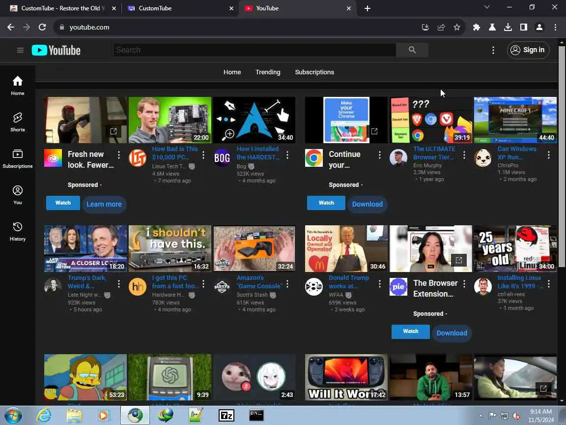The height and width of the screenshot is (425, 566).
Task: Open options for Amazon's Game Console video
Action: [287, 284]
